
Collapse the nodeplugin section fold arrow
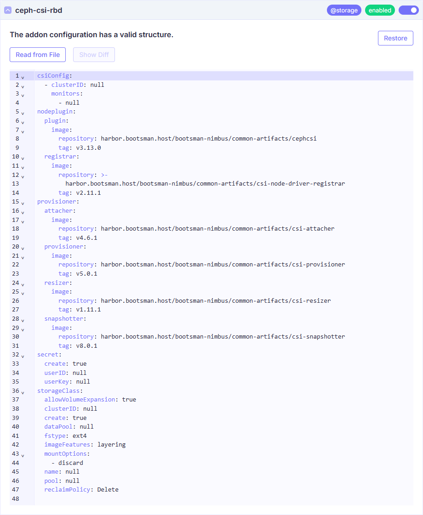coord(23,113)
